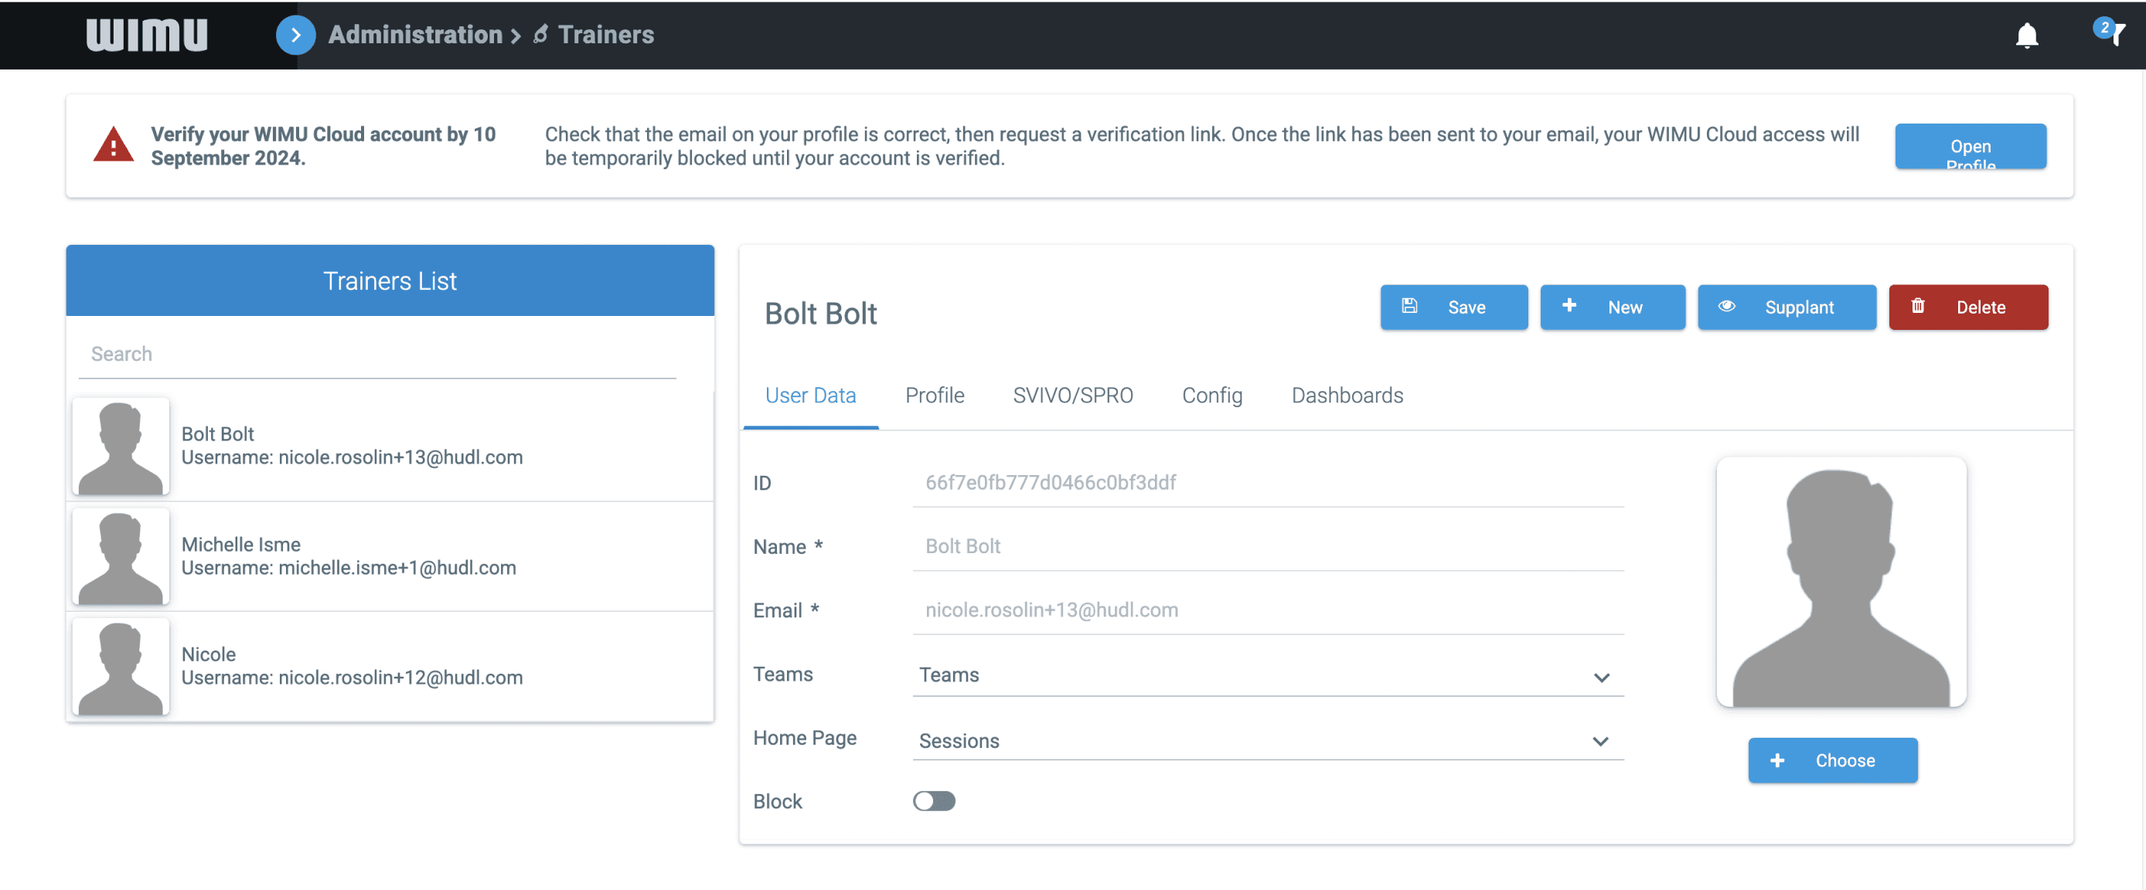Expand the Teams dropdown
This screenshot has height=890, width=2146.
pos(1268,675)
